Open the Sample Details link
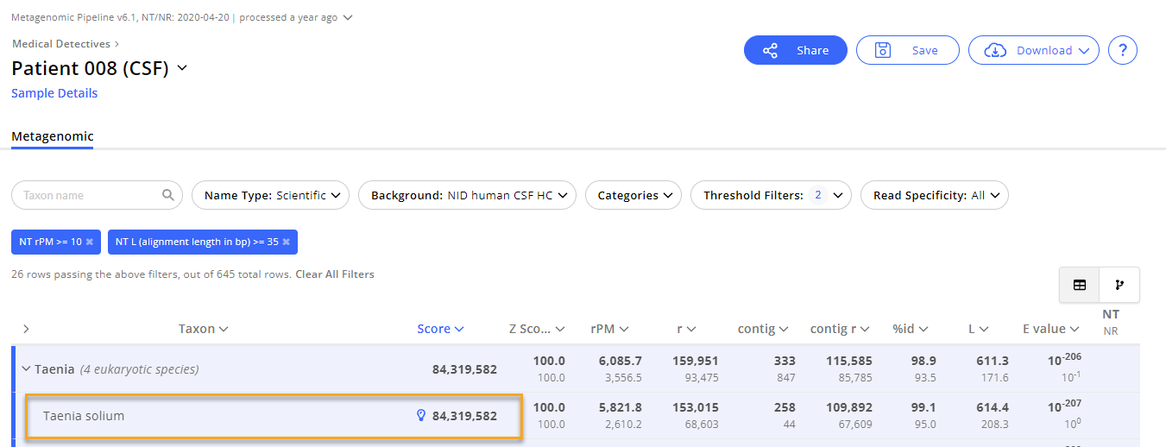1166x447 pixels. click(x=54, y=93)
